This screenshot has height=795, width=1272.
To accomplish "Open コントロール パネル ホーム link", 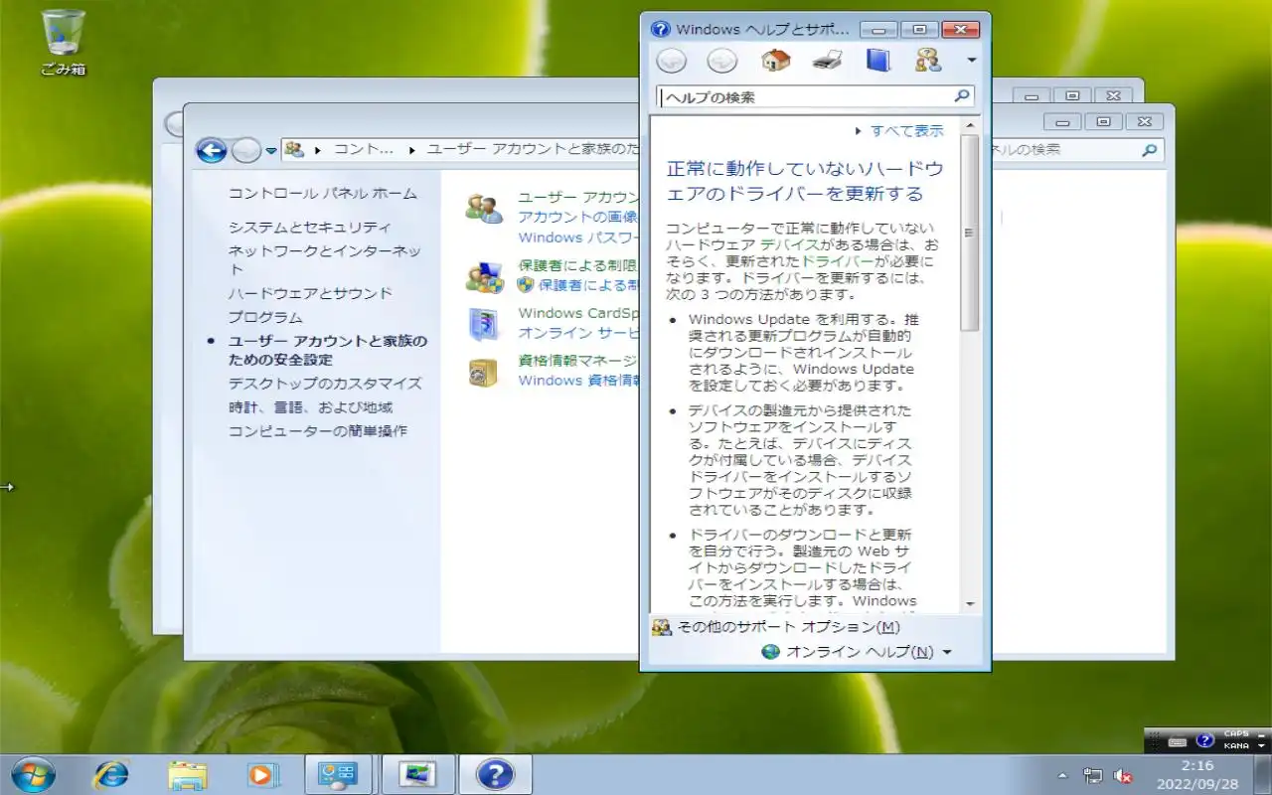I will 323,193.
